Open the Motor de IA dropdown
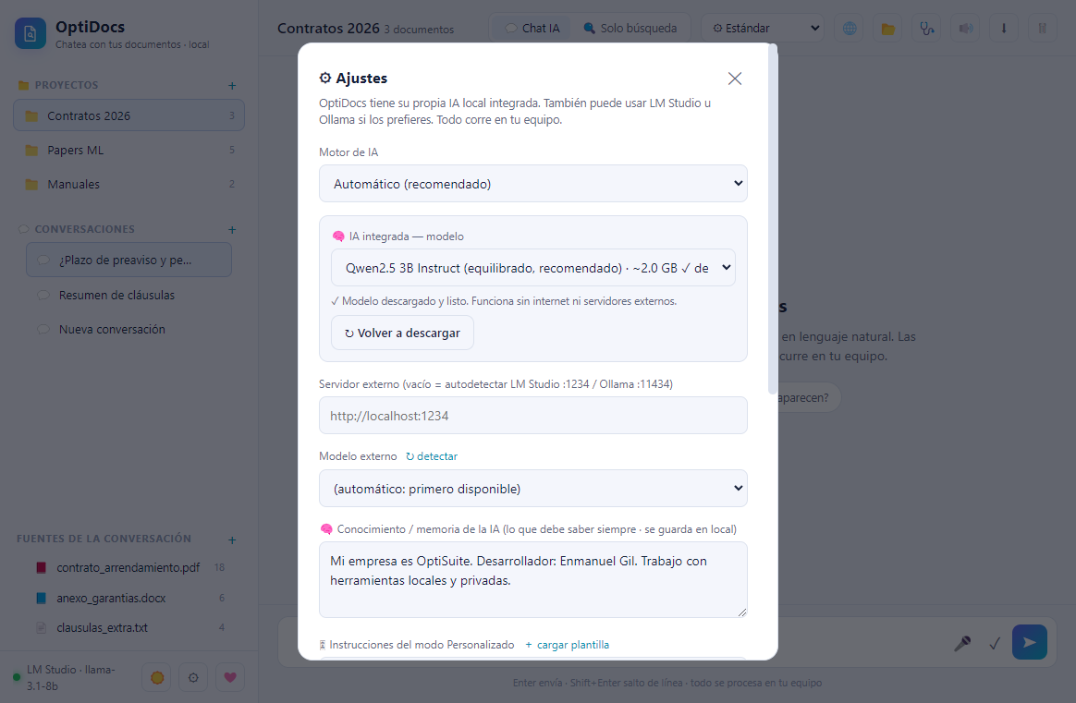 pyautogui.click(x=533, y=183)
